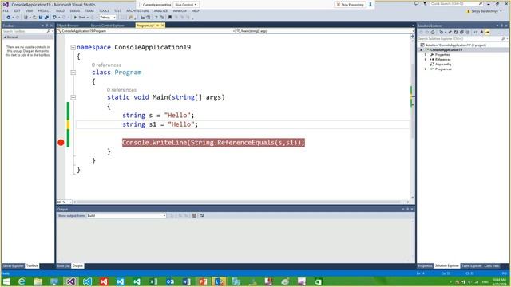Click the Clear All icon in Output
Viewport: 511px width, 287px height.
194,215
